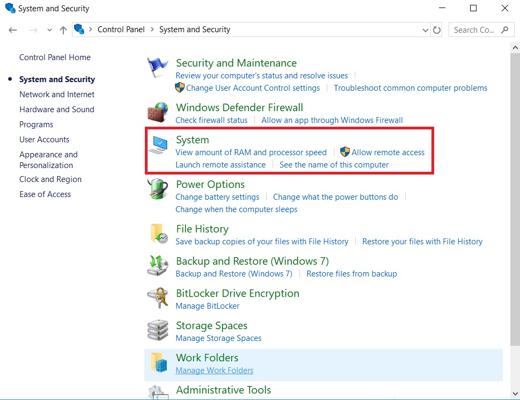This screenshot has width=520, height=400.
Task: Click View amount of RAM and processor speed
Action: [251, 152]
